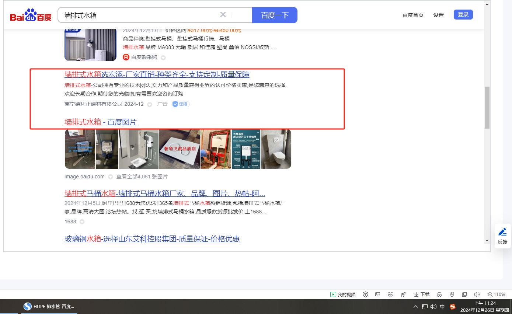
Task: Click the incognito glasses icon in the status bar
Action: pos(439,294)
